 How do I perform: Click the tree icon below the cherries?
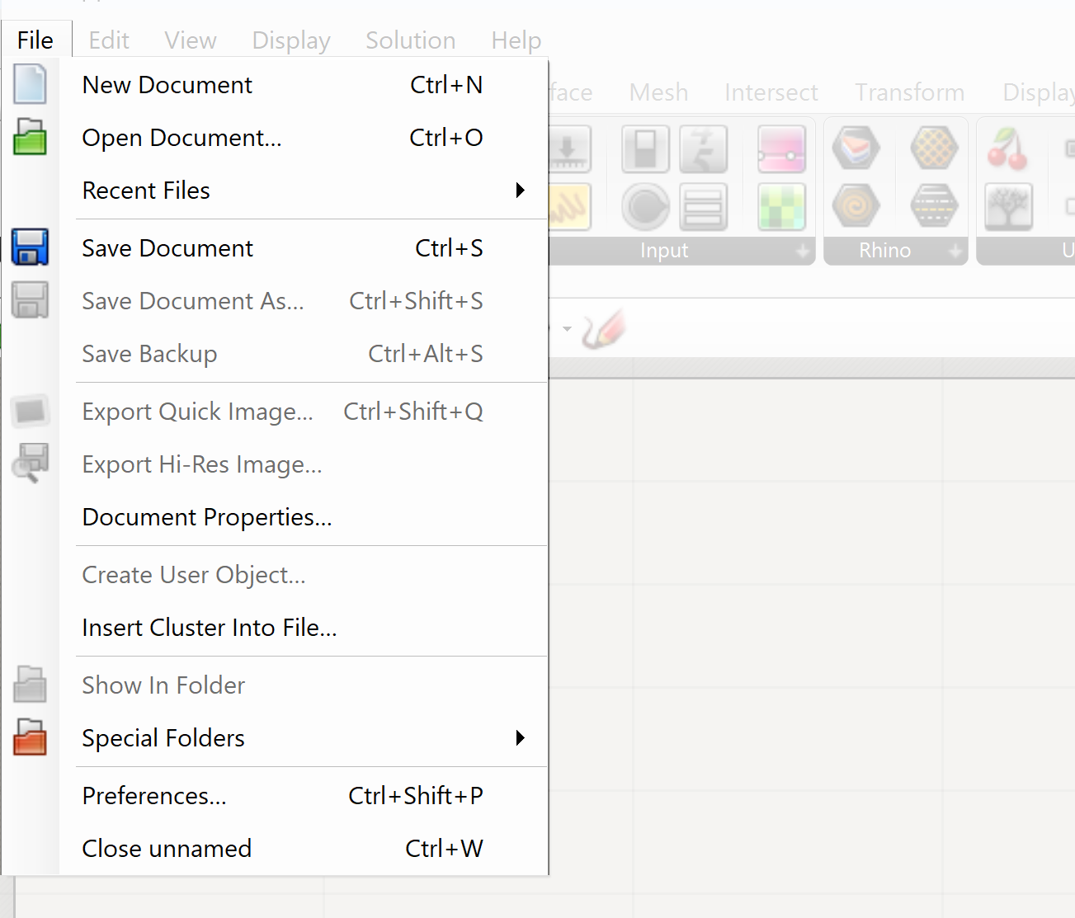tap(1007, 206)
